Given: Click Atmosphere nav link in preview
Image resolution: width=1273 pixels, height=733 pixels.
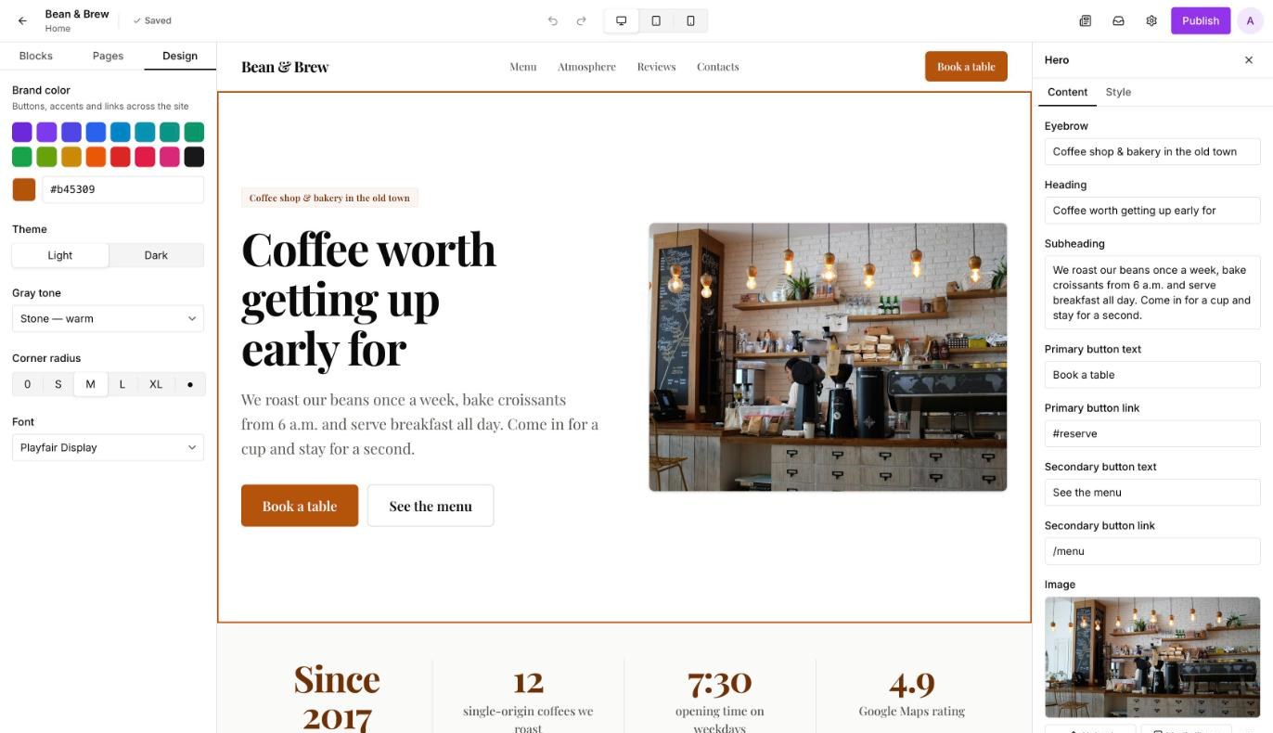Looking at the screenshot, I should point(586,67).
